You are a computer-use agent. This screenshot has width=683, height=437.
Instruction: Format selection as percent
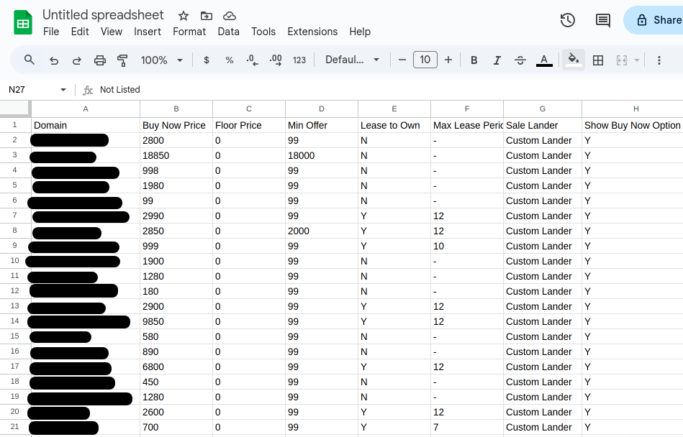[229, 60]
